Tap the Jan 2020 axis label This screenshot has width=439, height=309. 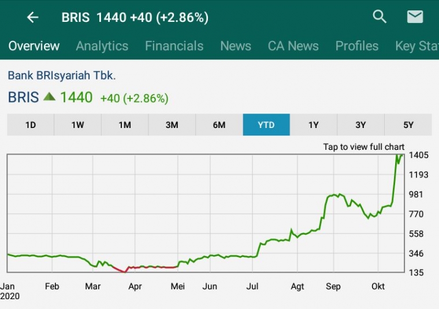[x=10, y=291]
